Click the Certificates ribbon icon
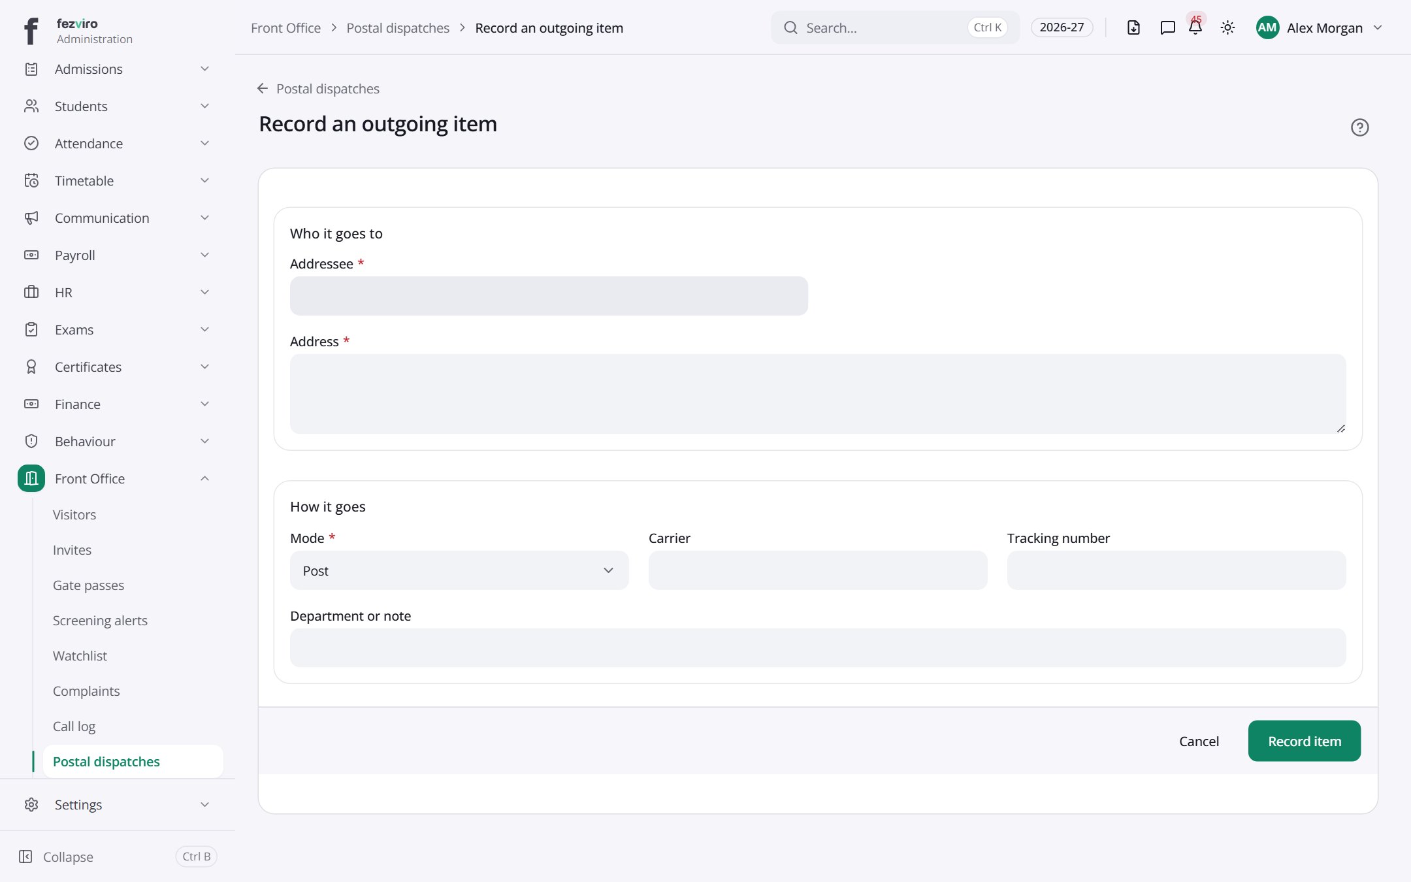The image size is (1411, 882). point(31,367)
